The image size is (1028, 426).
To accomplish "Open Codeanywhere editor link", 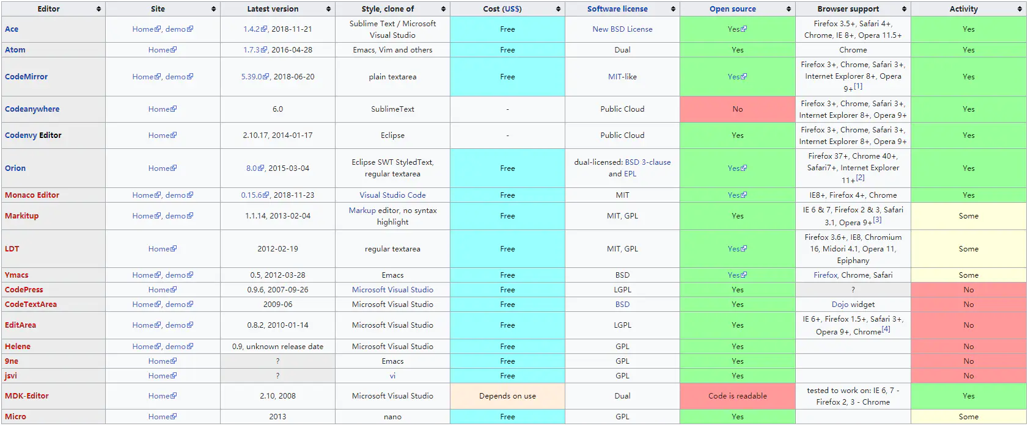I will tap(32, 109).
